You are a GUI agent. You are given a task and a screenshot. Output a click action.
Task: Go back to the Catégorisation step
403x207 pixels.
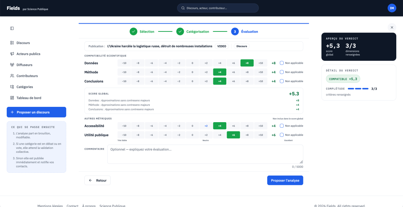coord(193,31)
